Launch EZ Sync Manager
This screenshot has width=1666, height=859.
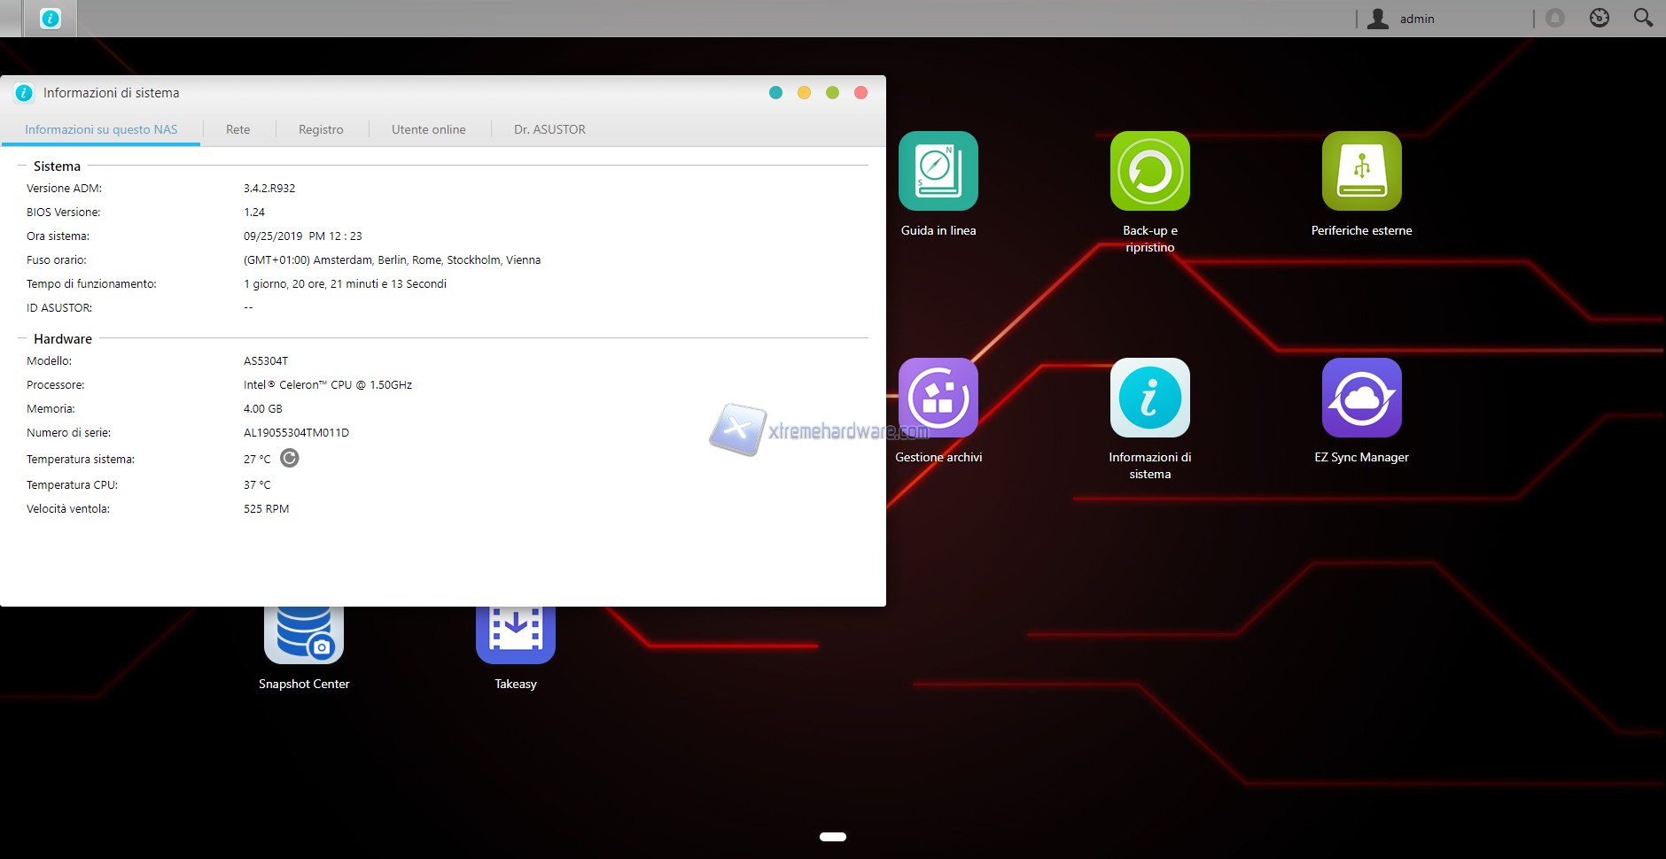pyautogui.click(x=1361, y=399)
